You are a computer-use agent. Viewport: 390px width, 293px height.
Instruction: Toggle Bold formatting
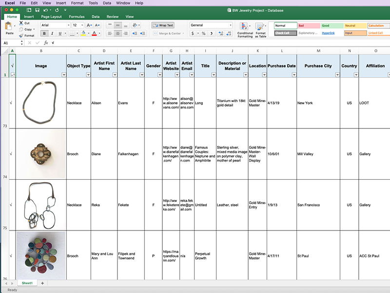click(44, 33)
